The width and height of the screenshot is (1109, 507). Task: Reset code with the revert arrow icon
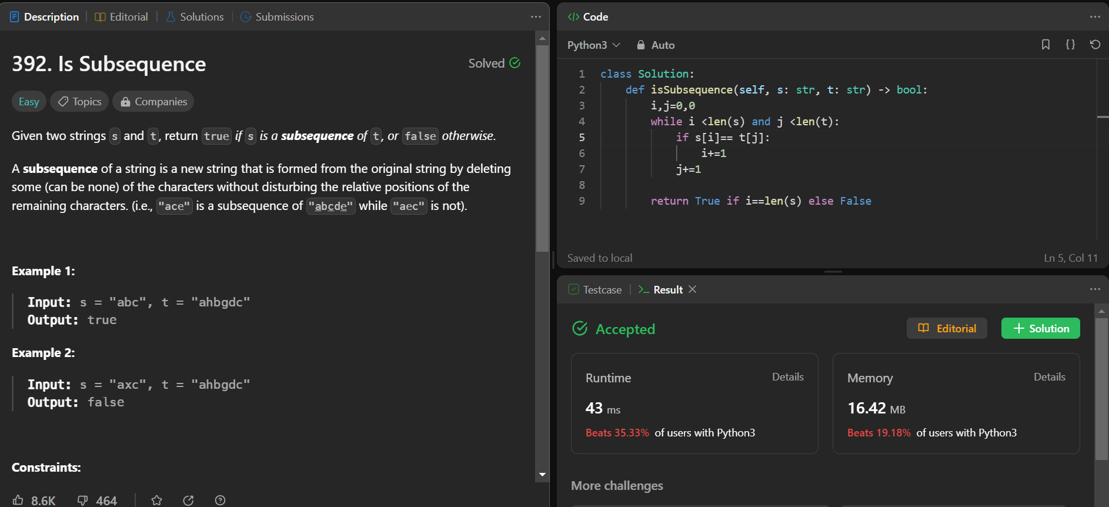(x=1095, y=45)
